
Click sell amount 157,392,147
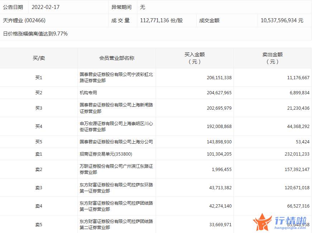pos(297,170)
